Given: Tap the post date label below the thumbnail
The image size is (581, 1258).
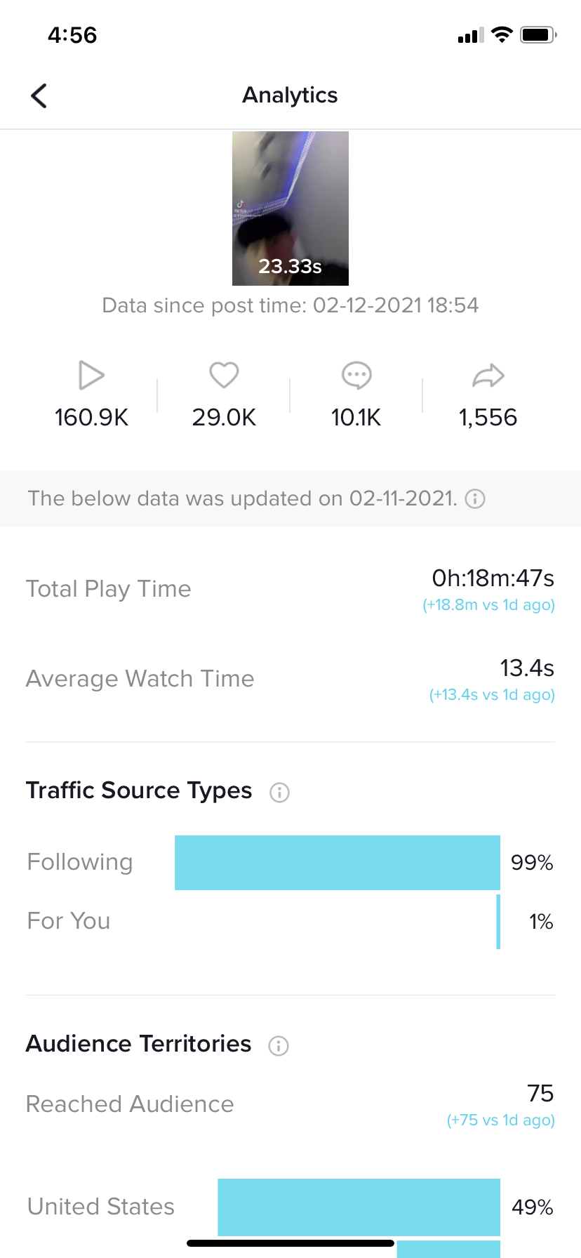Looking at the screenshot, I should pos(290,305).
